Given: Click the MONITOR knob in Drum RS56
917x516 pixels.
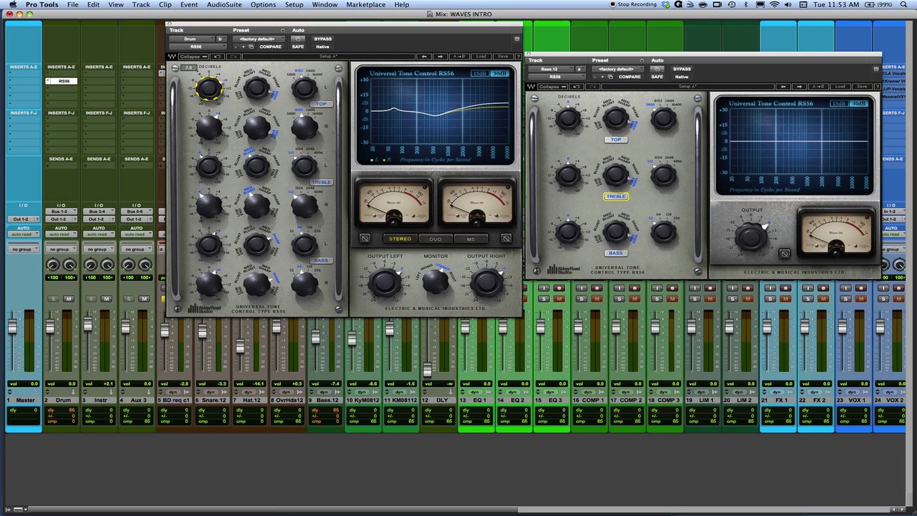Looking at the screenshot, I should click(436, 282).
